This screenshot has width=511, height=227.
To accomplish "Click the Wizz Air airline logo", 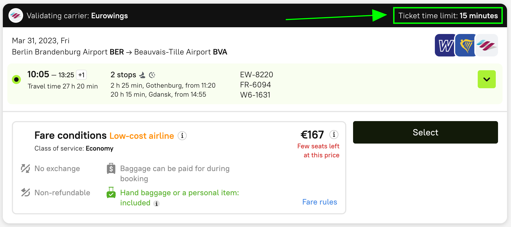I will point(445,45).
